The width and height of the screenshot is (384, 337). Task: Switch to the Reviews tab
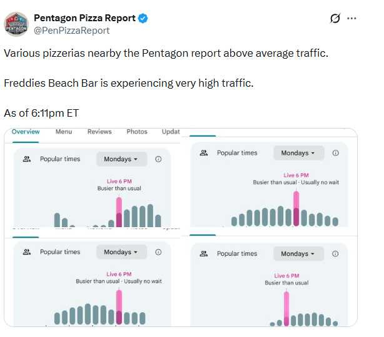click(x=99, y=132)
